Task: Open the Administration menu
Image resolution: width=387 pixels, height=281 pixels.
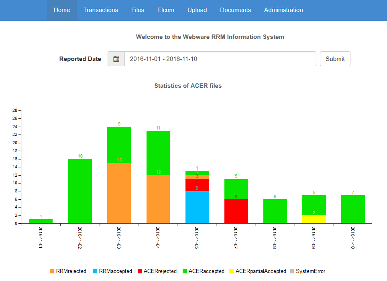Action: [x=283, y=10]
